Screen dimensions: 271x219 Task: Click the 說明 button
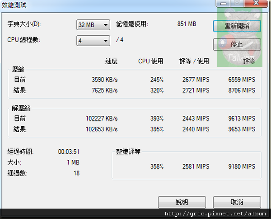tap(182, 202)
